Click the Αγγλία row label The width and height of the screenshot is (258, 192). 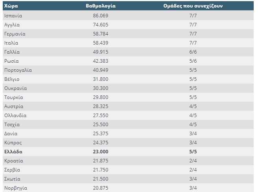coord(12,25)
